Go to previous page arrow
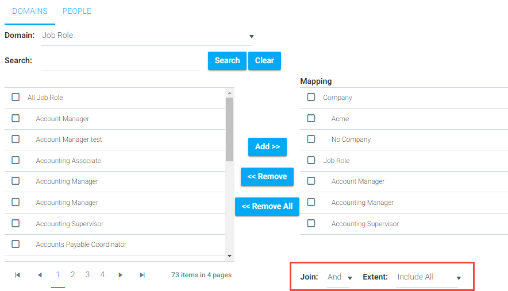Screen dimensions: 508x291 pos(40,275)
